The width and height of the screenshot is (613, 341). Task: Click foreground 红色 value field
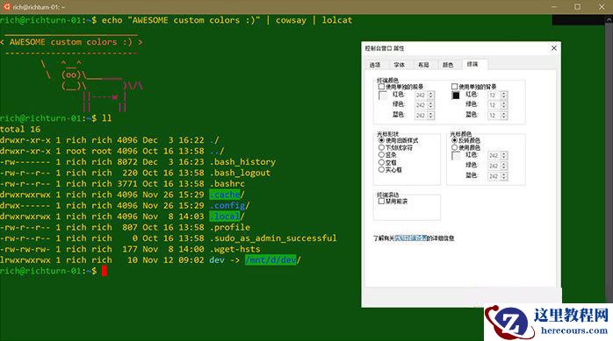click(421, 96)
